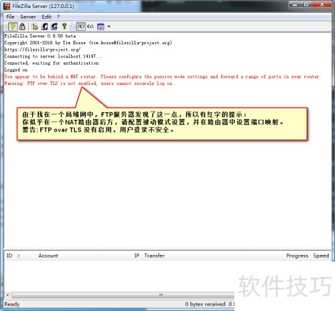Click the 'FileZilla Server 0.9.58 beta' log line

[x=40, y=36]
